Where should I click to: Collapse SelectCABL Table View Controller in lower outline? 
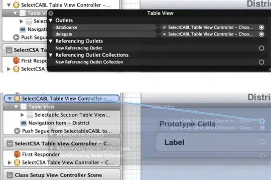(x=10, y=98)
